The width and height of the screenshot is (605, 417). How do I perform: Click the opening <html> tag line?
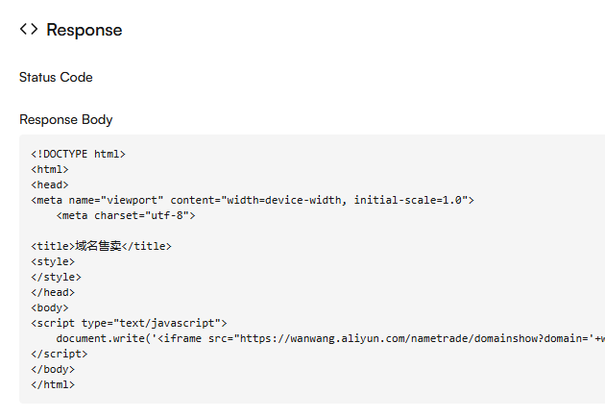click(x=50, y=169)
